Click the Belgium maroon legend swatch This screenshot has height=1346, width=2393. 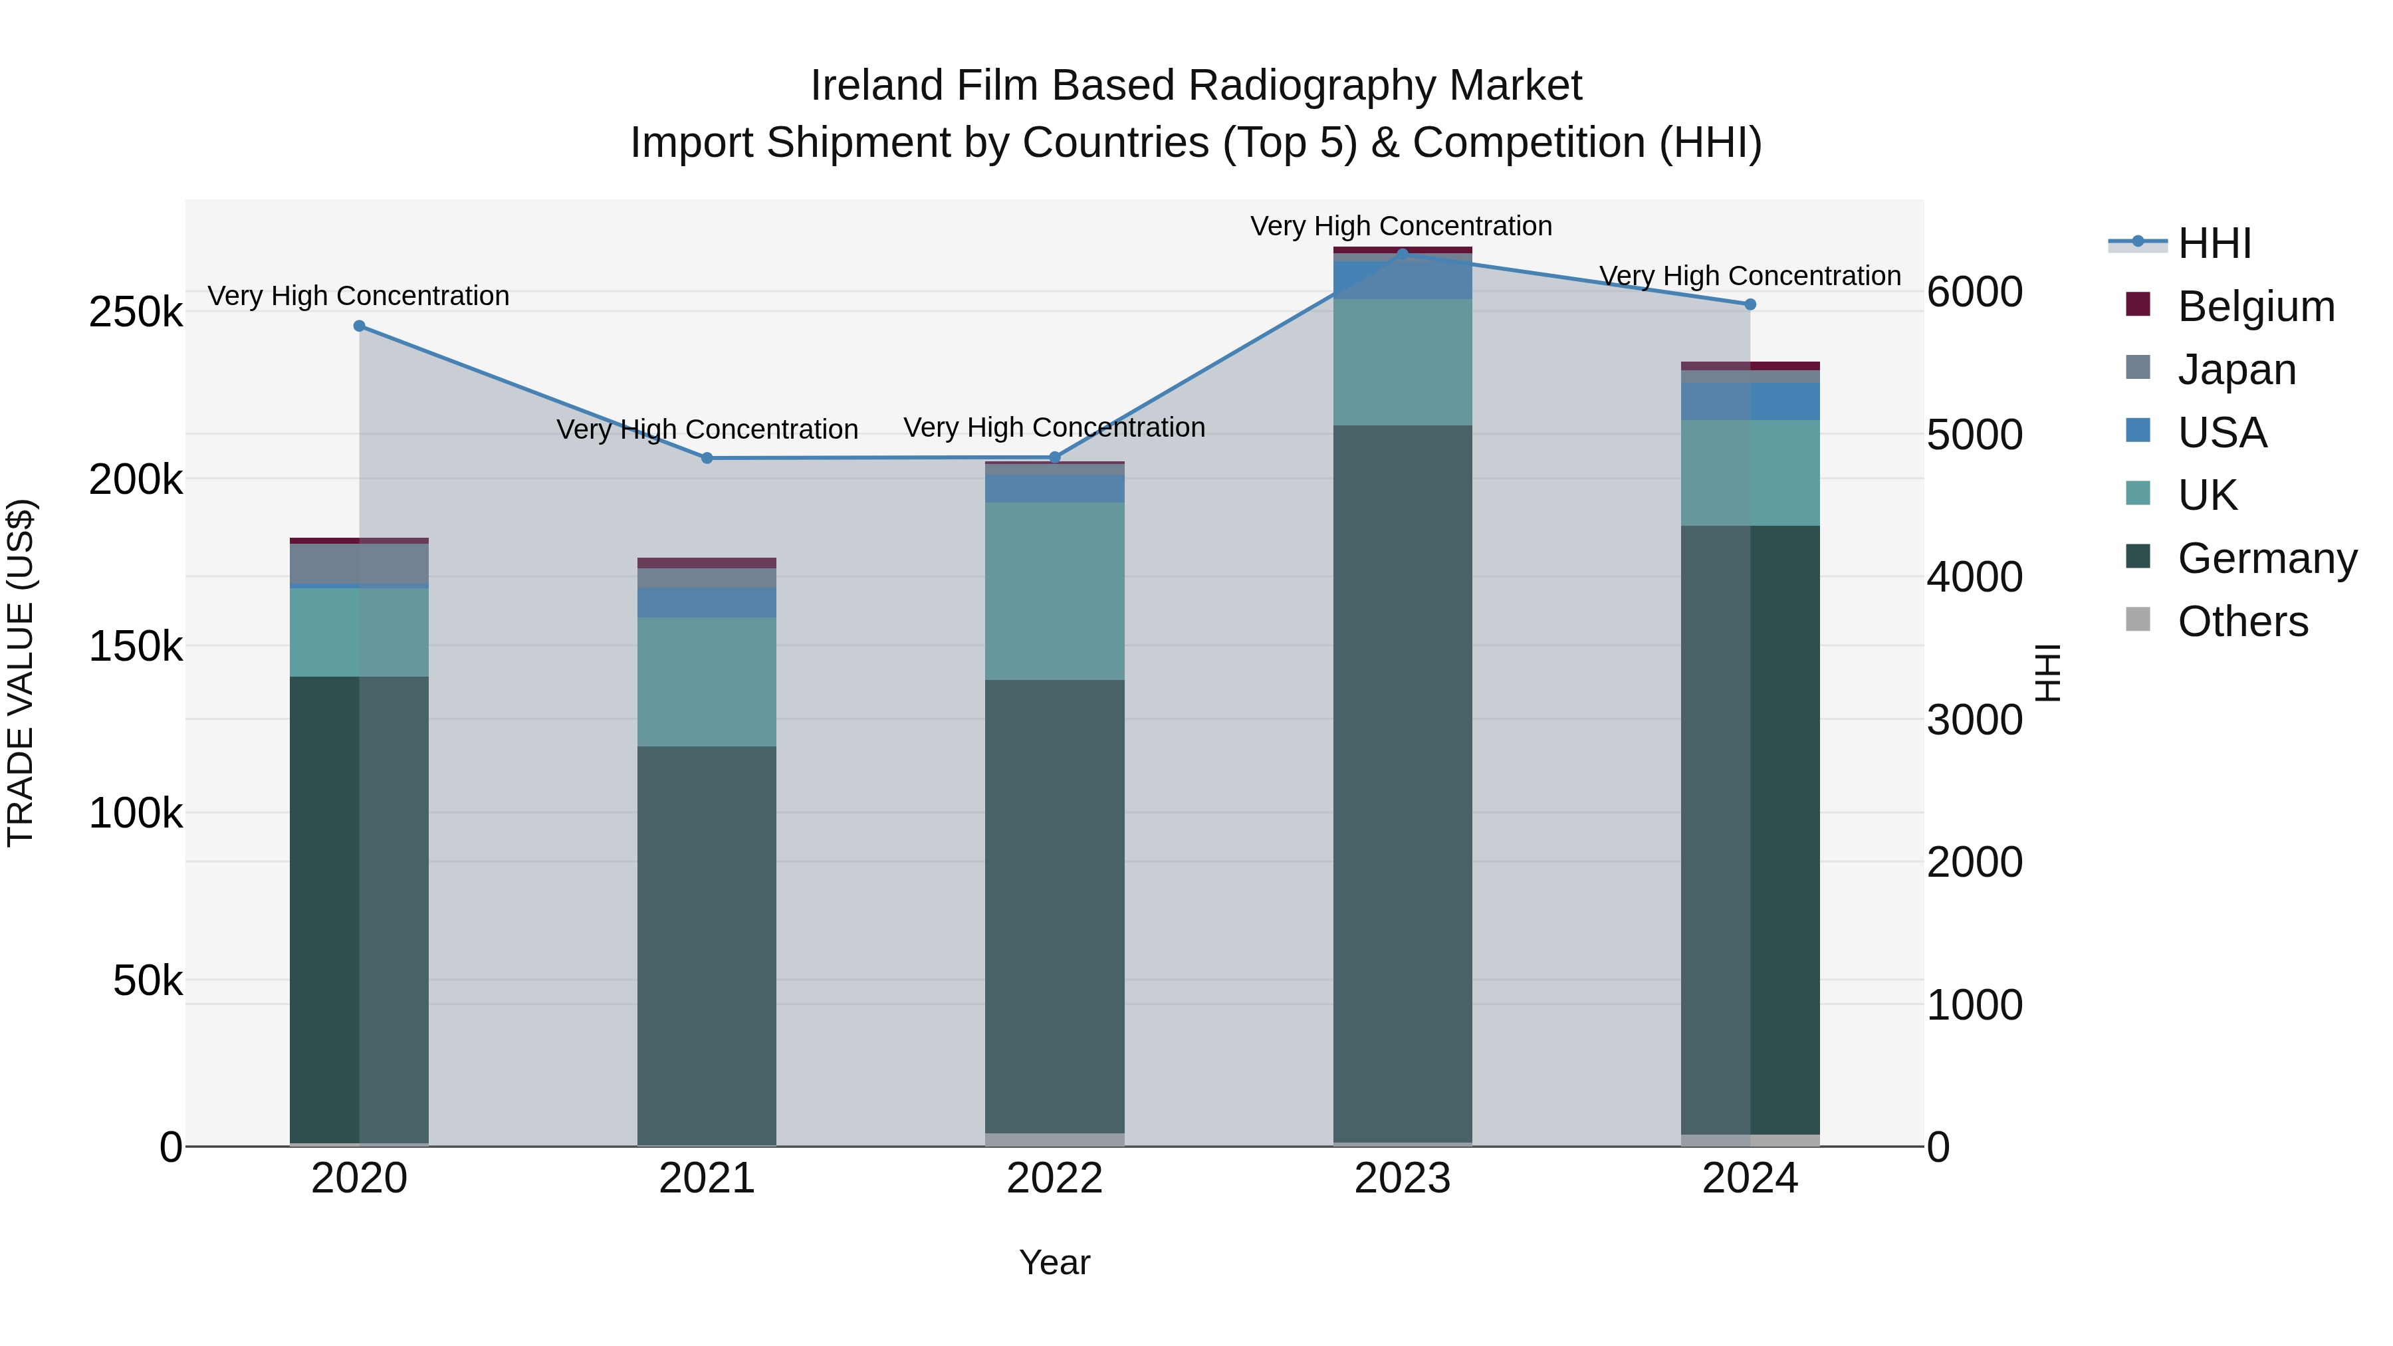(x=2138, y=304)
